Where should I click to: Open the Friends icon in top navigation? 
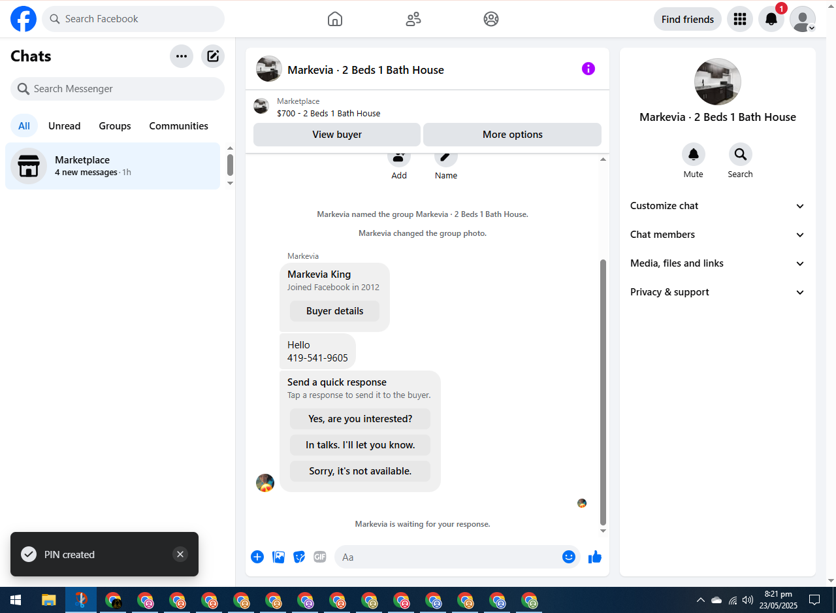click(413, 19)
